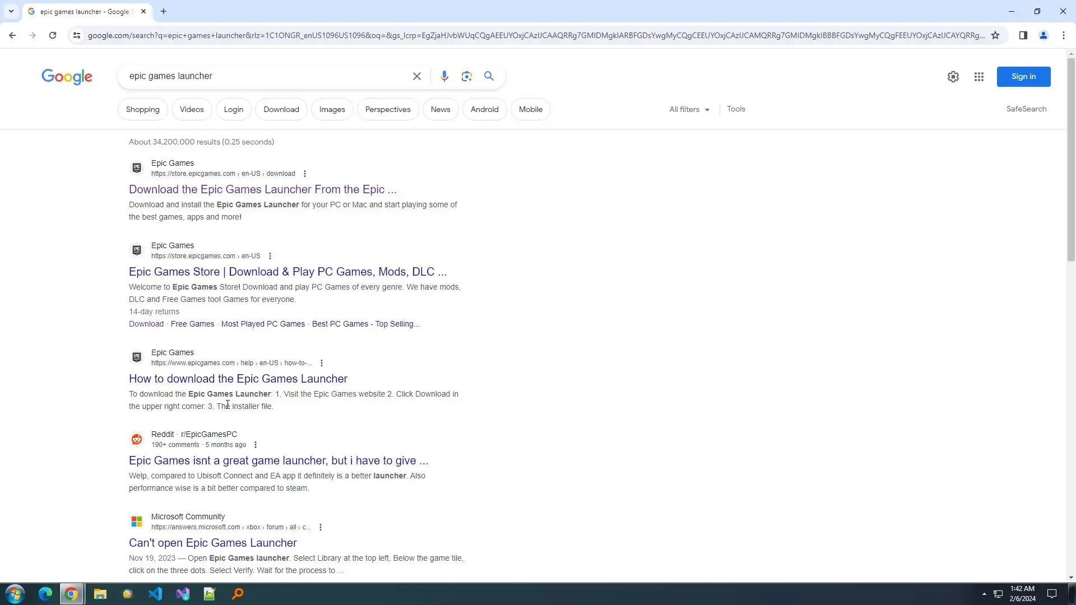
Task: Open How to download Epic Games Launcher link
Action: [x=238, y=379]
